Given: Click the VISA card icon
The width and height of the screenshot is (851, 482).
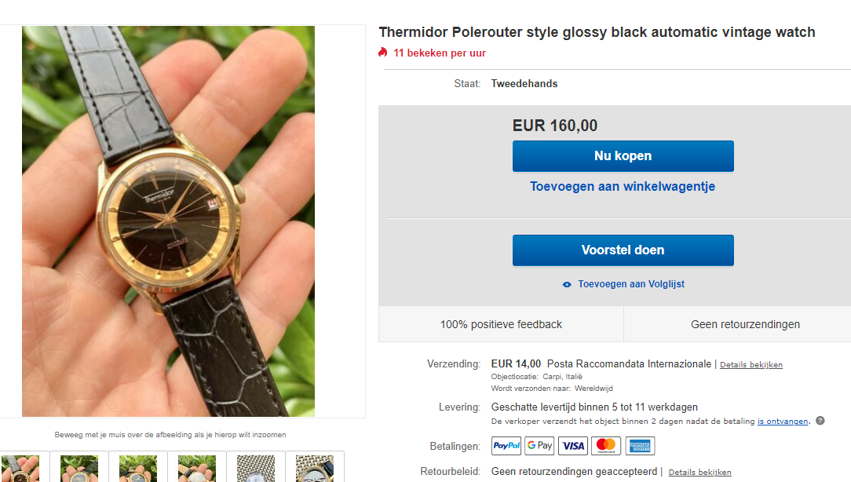Looking at the screenshot, I should point(572,446).
